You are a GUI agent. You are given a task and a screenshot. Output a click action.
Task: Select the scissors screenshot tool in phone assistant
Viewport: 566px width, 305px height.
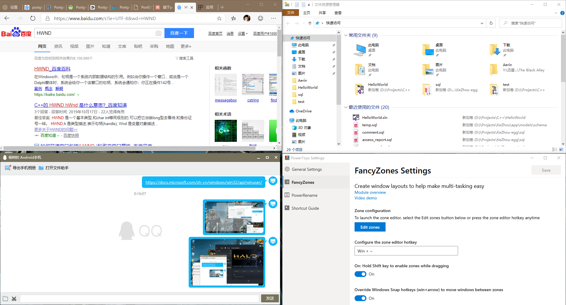[x=14, y=298]
